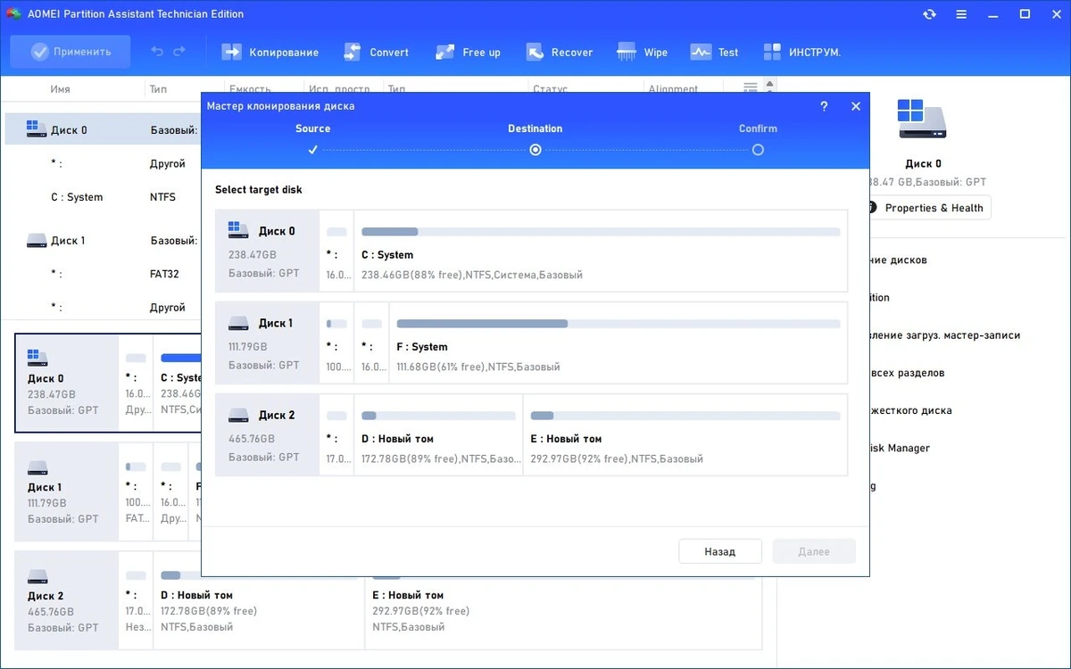Click the 'жесткого диска' option in right panel
1071x669 pixels.
pyautogui.click(x=910, y=410)
